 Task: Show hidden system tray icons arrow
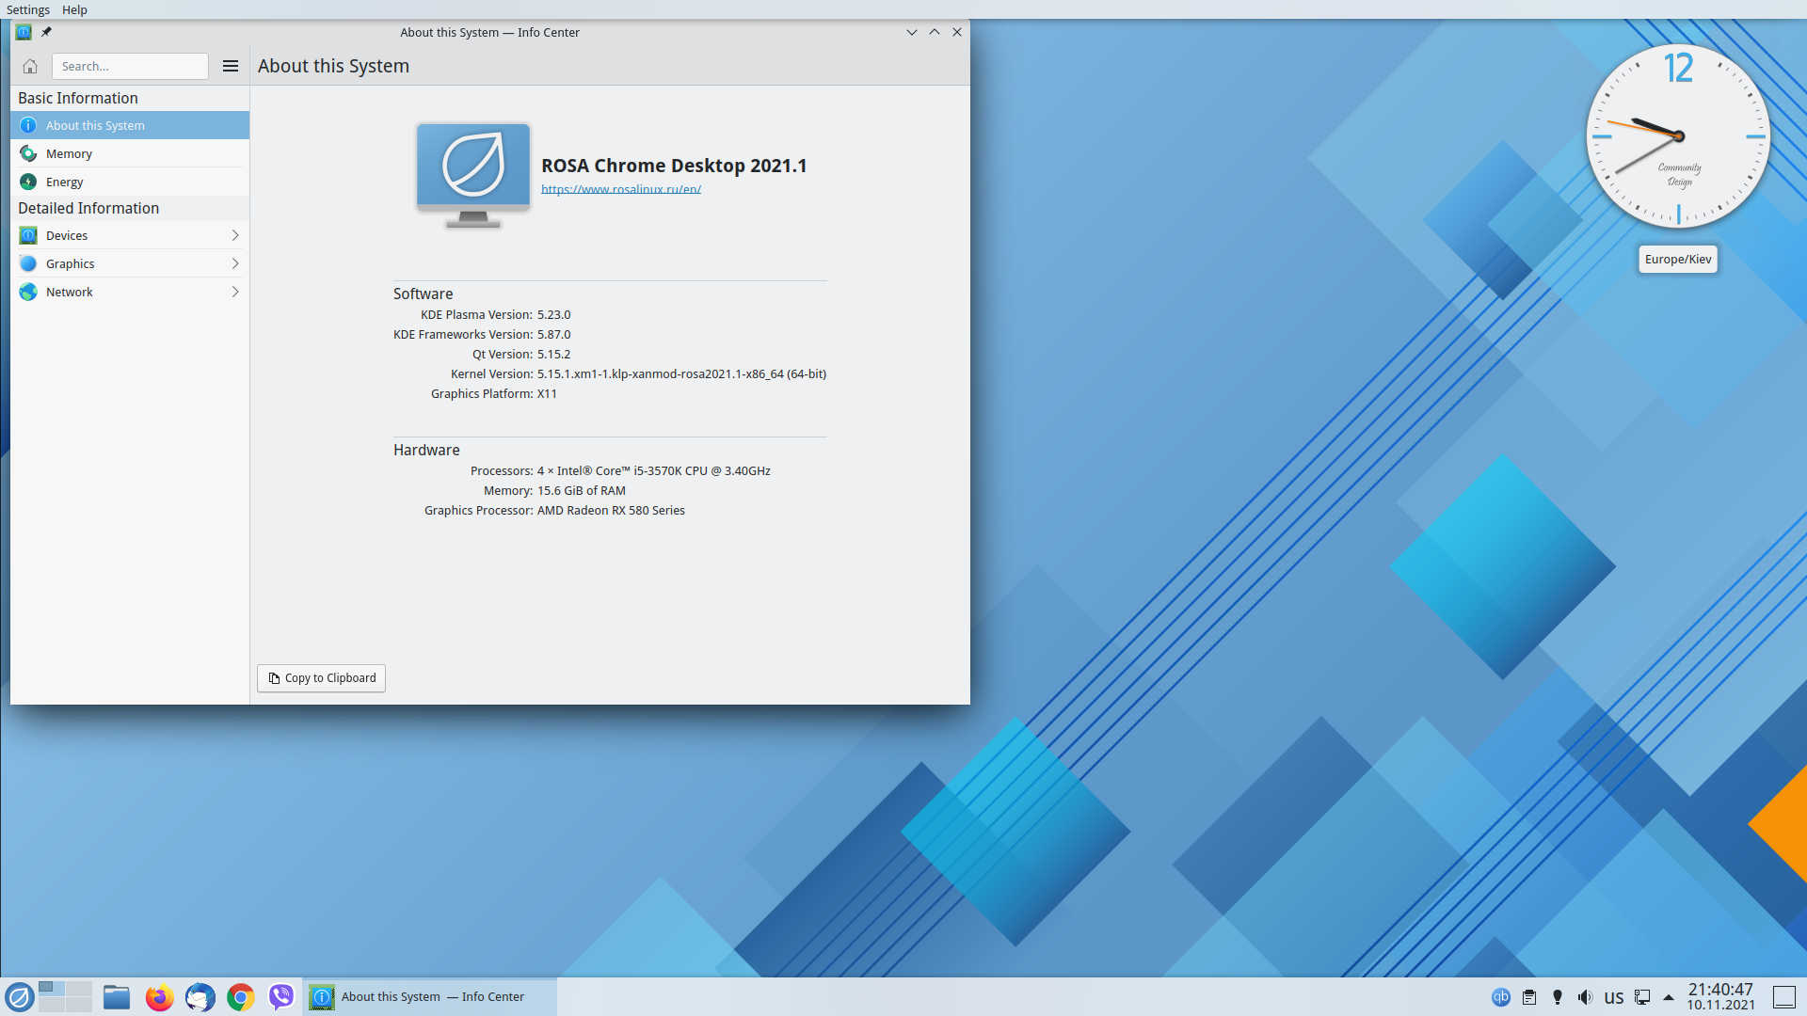click(x=1669, y=997)
